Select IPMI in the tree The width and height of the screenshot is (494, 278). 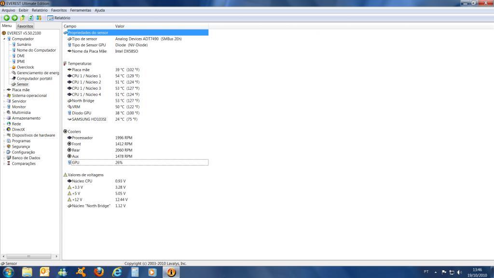(20, 61)
